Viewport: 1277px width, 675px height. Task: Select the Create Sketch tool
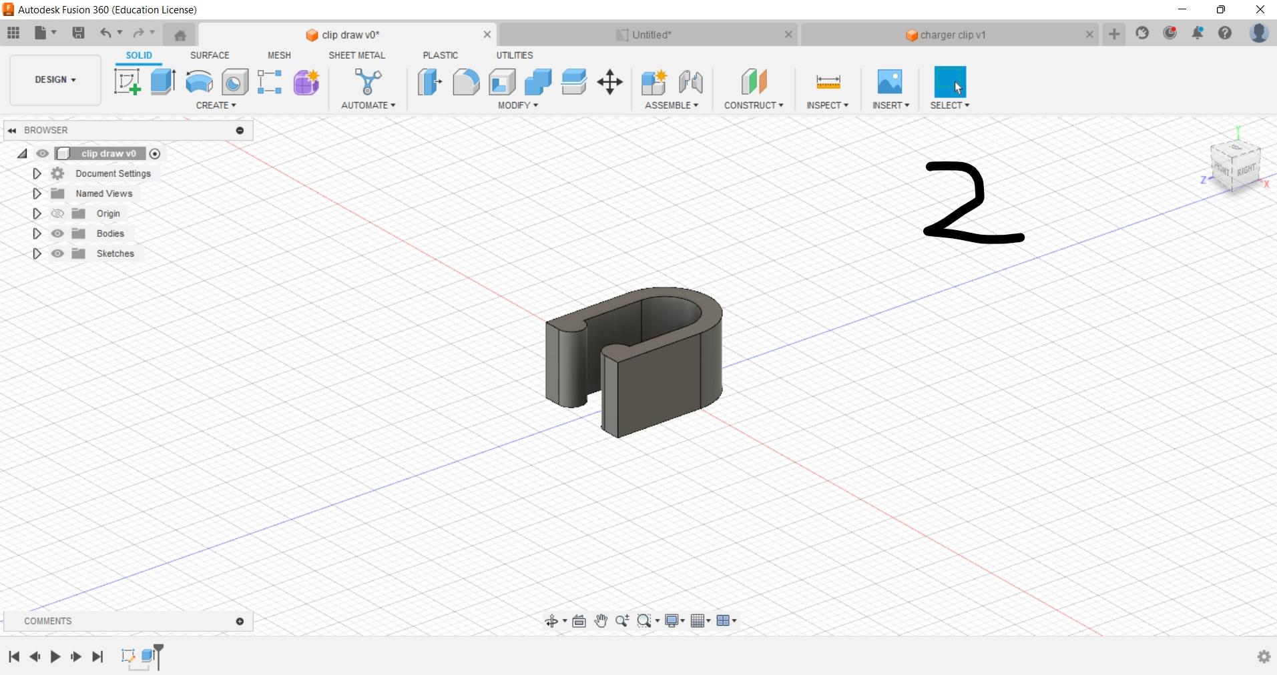(127, 82)
